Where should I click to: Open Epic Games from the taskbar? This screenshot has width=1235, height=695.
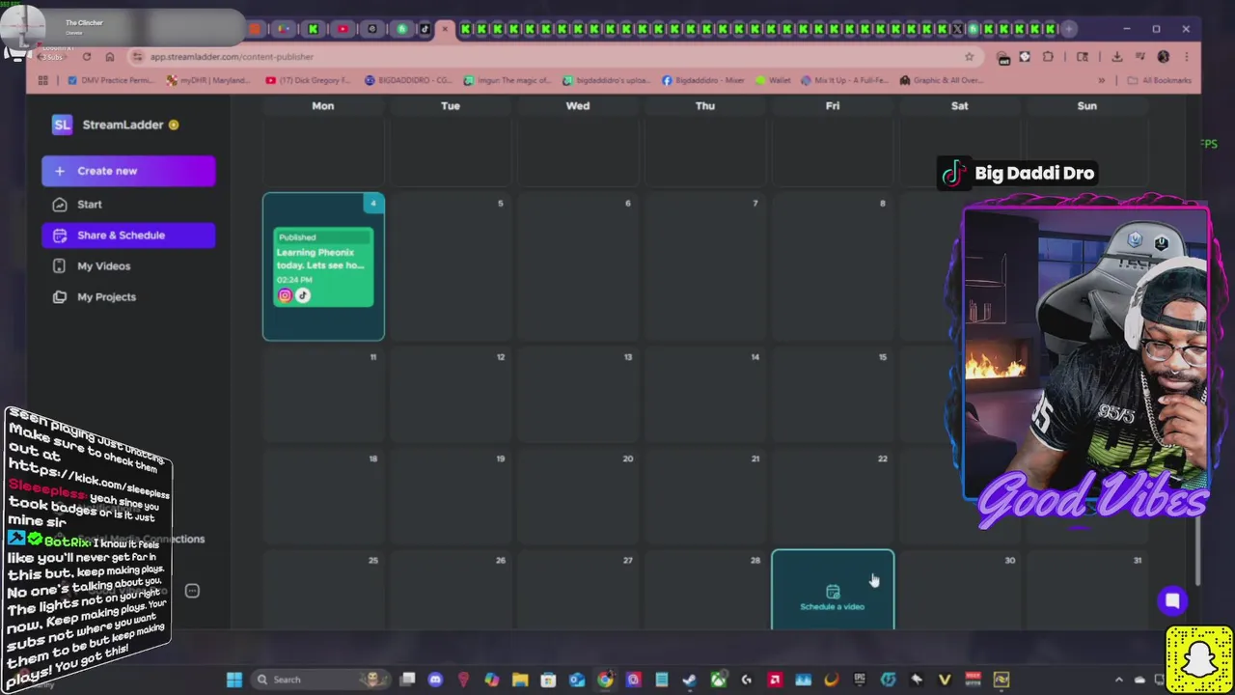click(859, 680)
